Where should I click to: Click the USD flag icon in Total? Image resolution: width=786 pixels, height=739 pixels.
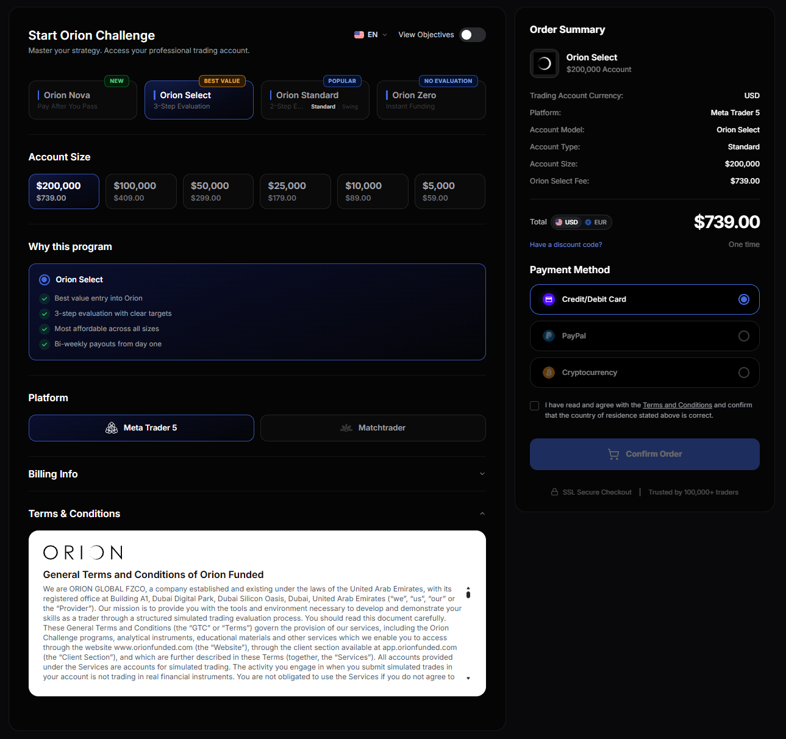[x=559, y=223]
